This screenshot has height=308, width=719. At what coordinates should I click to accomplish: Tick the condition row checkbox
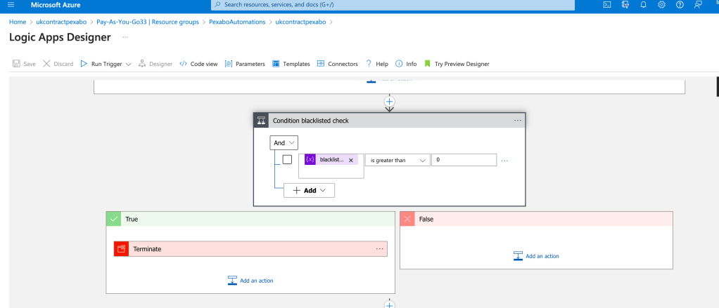tap(287, 159)
